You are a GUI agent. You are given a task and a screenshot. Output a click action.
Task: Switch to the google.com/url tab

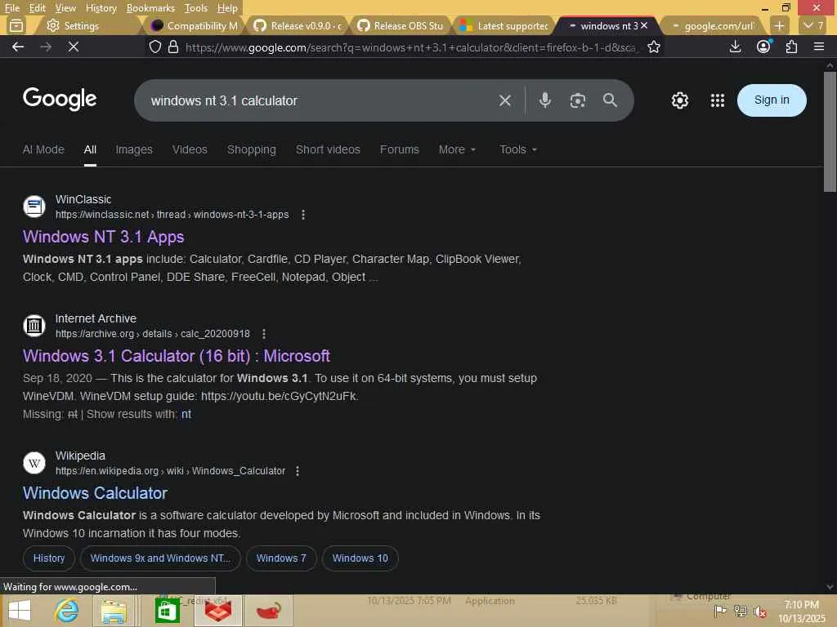[714, 25]
